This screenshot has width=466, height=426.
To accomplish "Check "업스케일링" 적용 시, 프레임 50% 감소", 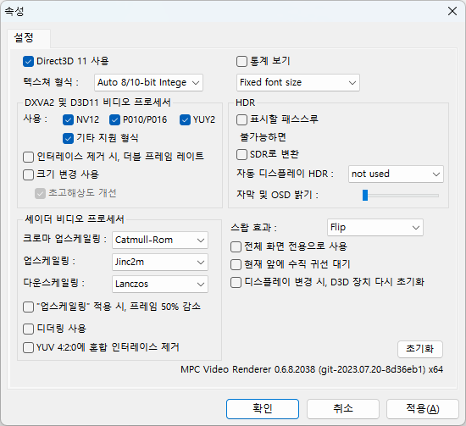I will [28, 307].
